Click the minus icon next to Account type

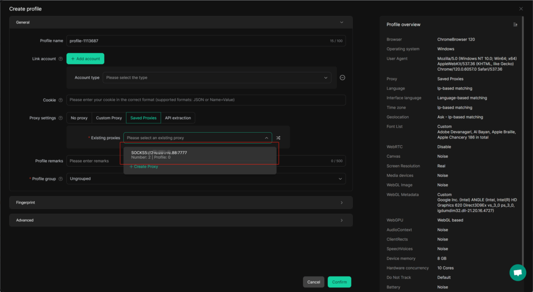[x=342, y=78]
